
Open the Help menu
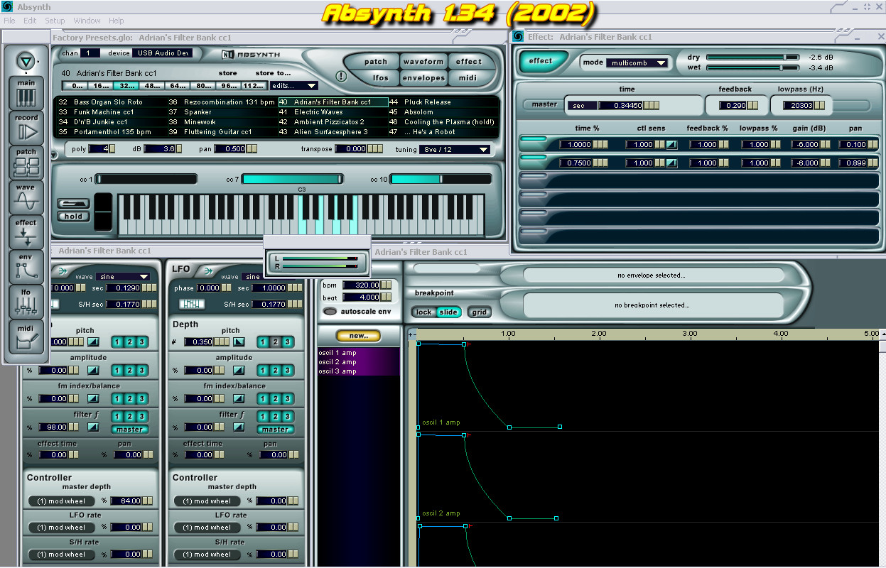pos(116,21)
